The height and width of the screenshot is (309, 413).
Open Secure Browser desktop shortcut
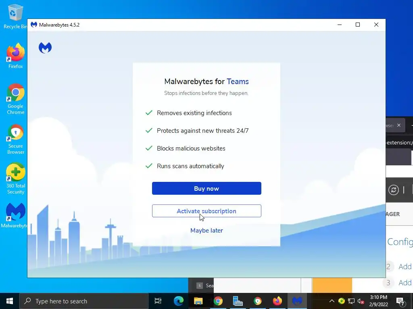pos(16,139)
